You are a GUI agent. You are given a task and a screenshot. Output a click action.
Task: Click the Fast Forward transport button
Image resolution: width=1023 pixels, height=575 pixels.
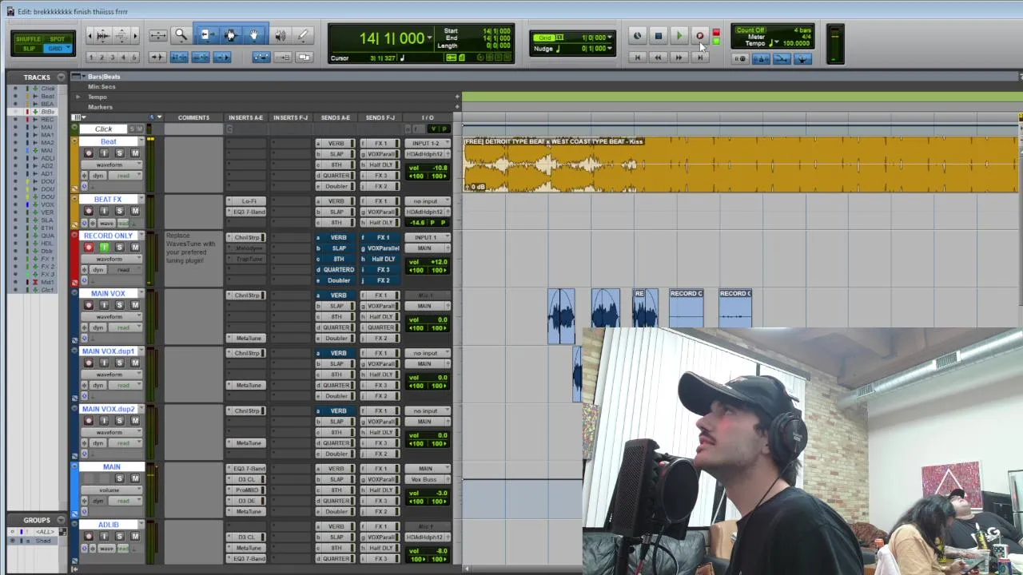click(x=679, y=57)
